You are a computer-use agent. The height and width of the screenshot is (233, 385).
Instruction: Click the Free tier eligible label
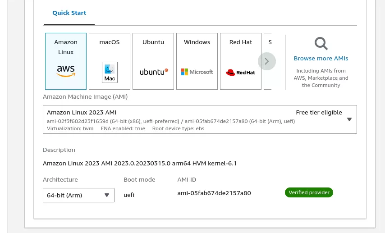[x=319, y=113]
